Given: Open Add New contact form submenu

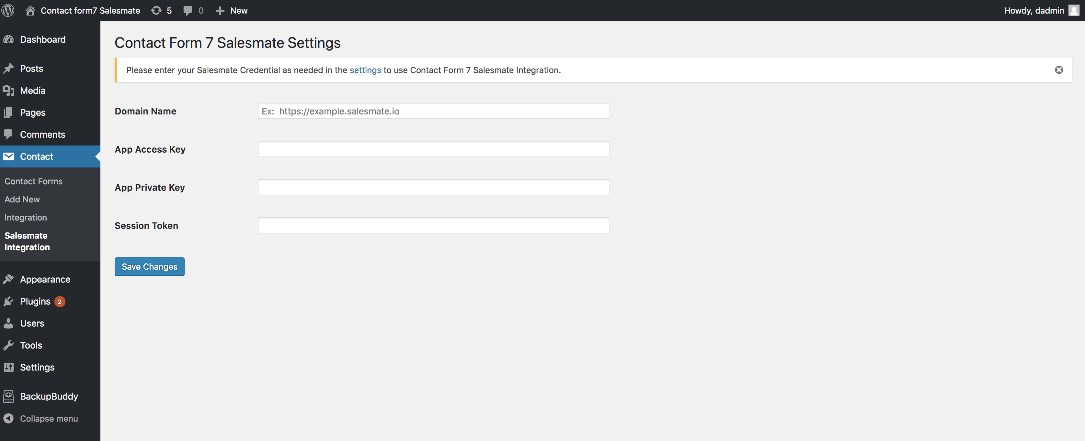Looking at the screenshot, I should (x=22, y=199).
